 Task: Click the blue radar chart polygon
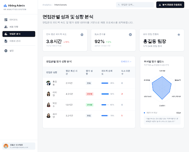point(162,87)
